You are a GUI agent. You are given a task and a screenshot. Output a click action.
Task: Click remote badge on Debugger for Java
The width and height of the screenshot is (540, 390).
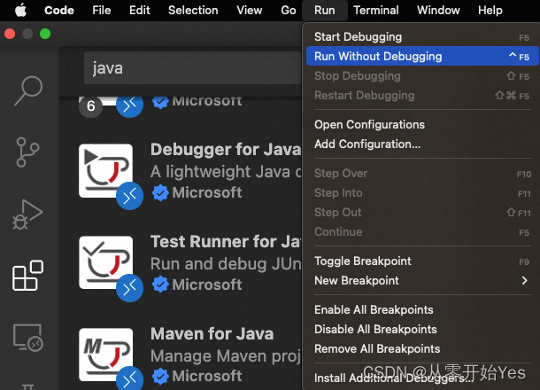[129, 196]
